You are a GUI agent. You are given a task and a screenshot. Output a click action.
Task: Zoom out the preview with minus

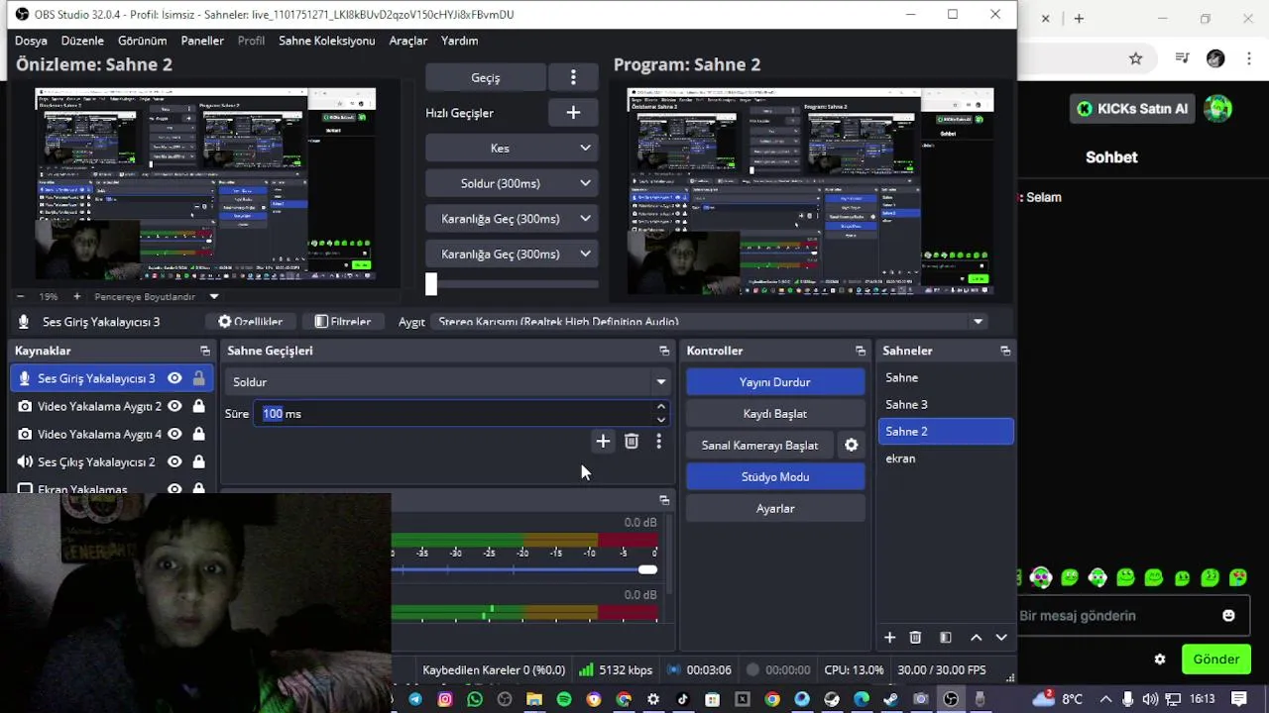20,296
